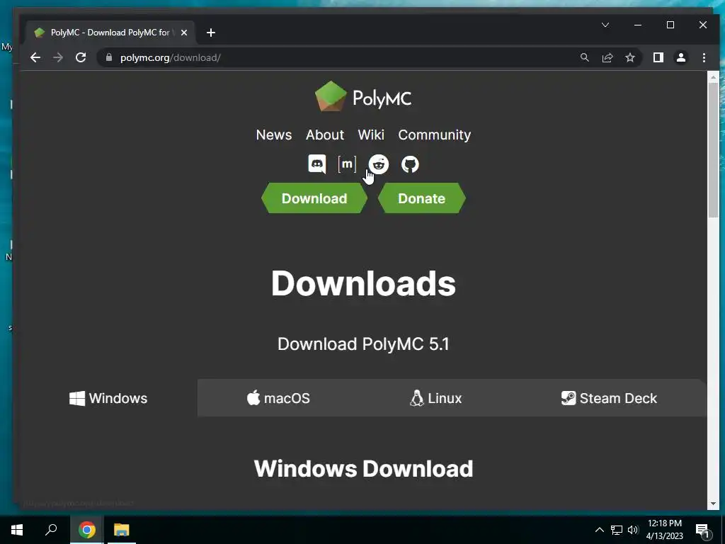This screenshot has height=544, width=725.
Task: Click the green Download button
Action: (x=314, y=198)
